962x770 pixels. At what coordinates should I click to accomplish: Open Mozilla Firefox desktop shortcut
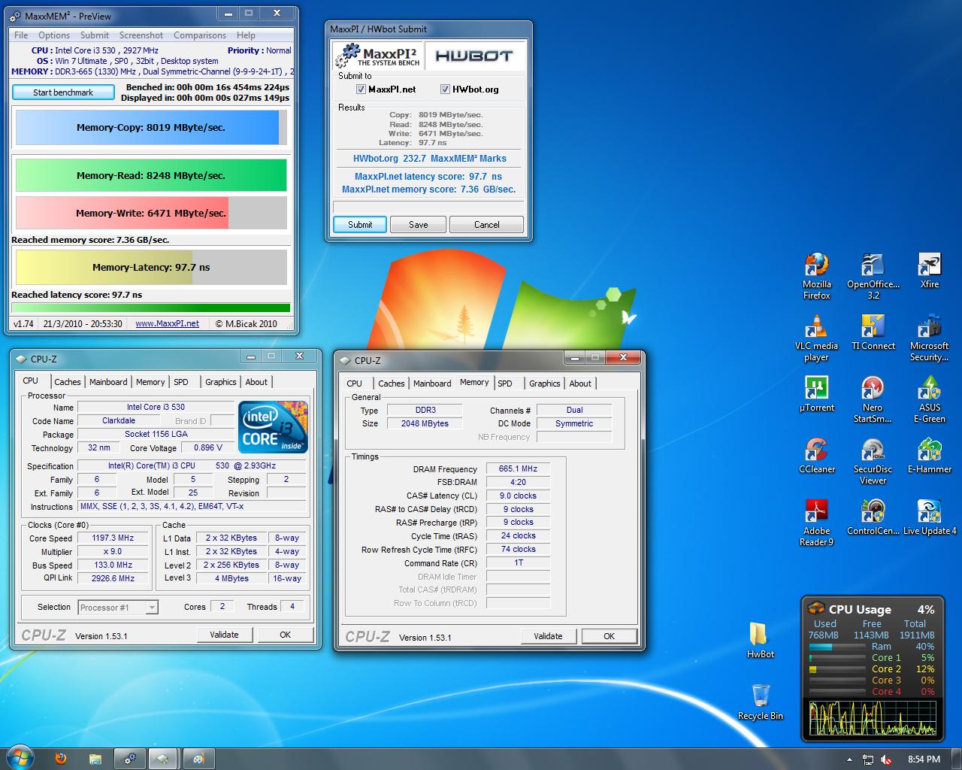(x=816, y=275)
